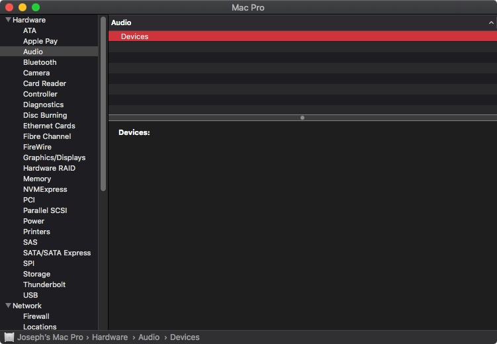The image size is (497, 344).
Task: Select NVMExpress in the sidebar
Action: pyautogui.click(x=45, y=189)
